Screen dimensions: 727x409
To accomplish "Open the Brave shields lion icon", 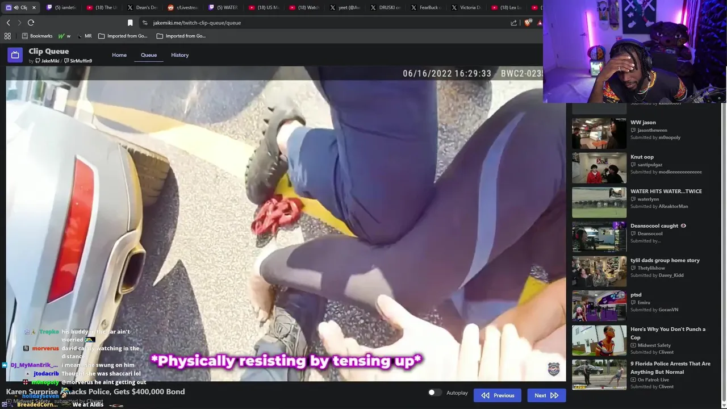I will coord(528,23).
